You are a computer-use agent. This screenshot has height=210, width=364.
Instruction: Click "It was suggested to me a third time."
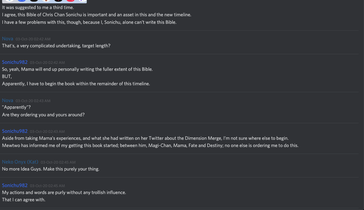pos(38,7)
